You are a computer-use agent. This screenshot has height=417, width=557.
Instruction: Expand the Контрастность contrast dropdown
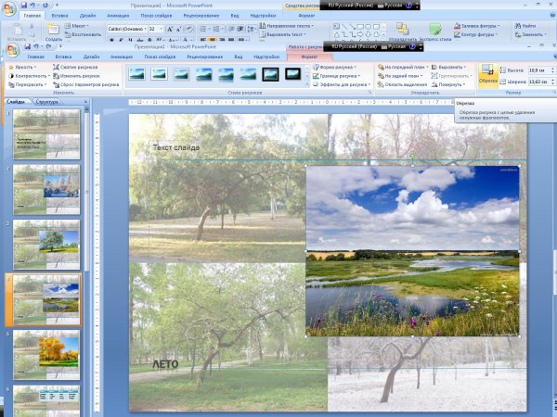(x=26, y=75)
